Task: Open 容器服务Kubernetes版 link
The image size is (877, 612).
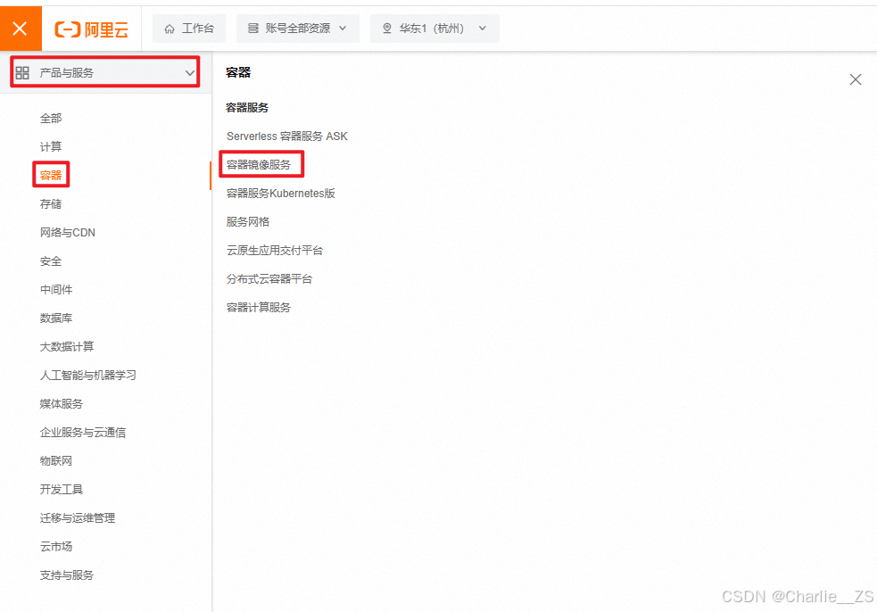Action: pyautogui.click(x=281, y=193)
